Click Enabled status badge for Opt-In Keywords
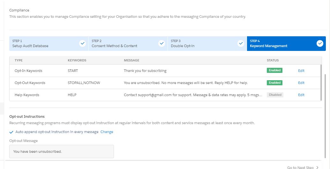This screenshot has width=330, height=169. pyautogui.click(x=274, y=70)
